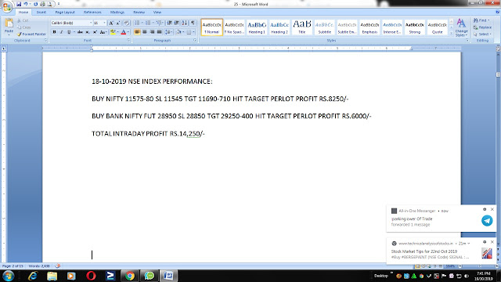This screenshot has height=282, width=501.
Task: Apply Quote style
Action: point(437,27)
